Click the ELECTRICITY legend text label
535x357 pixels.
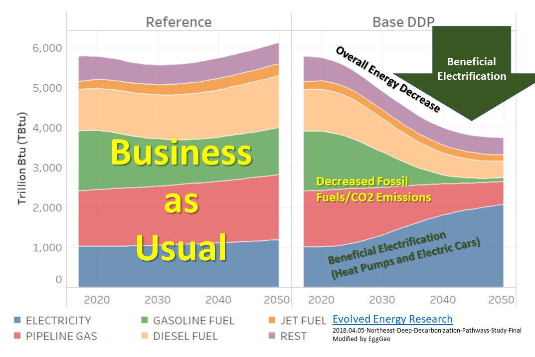pyautogui.click(x=60, y=320)
